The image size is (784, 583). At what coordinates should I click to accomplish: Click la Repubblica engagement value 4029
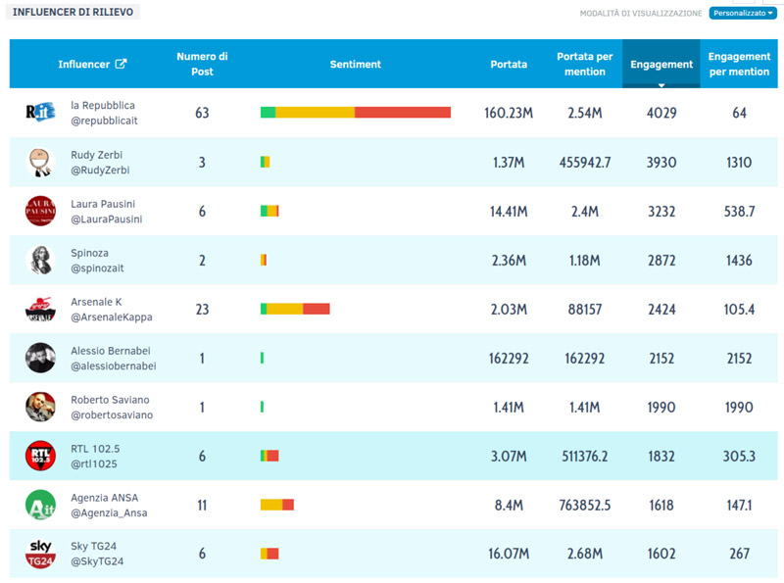pos(661,113)
